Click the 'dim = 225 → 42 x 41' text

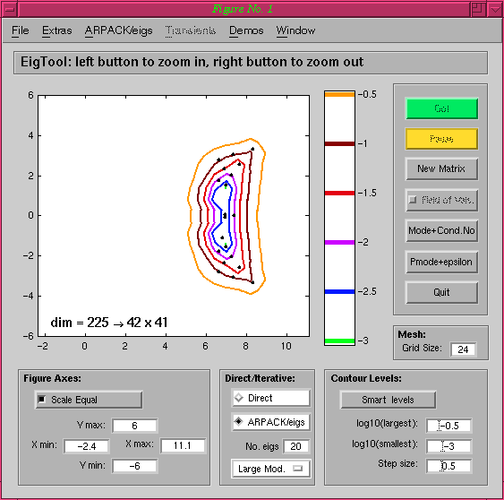(109, 323)
